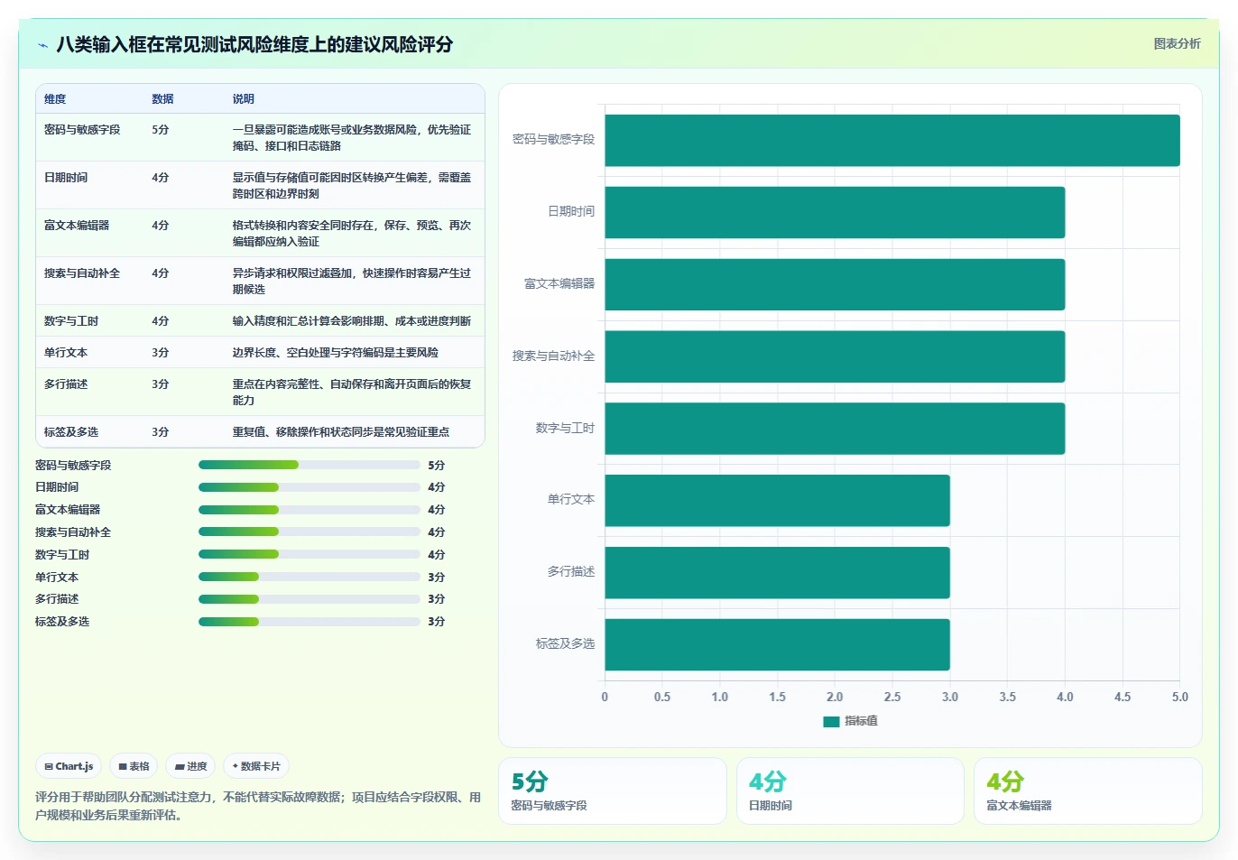
Task: Click the chart bar for 多行描述
Action: tap(777, 572)
